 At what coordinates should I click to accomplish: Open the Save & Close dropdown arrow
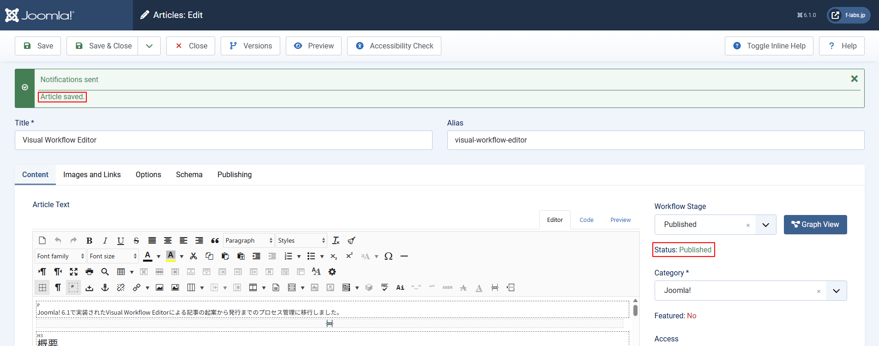pos(149,46)
